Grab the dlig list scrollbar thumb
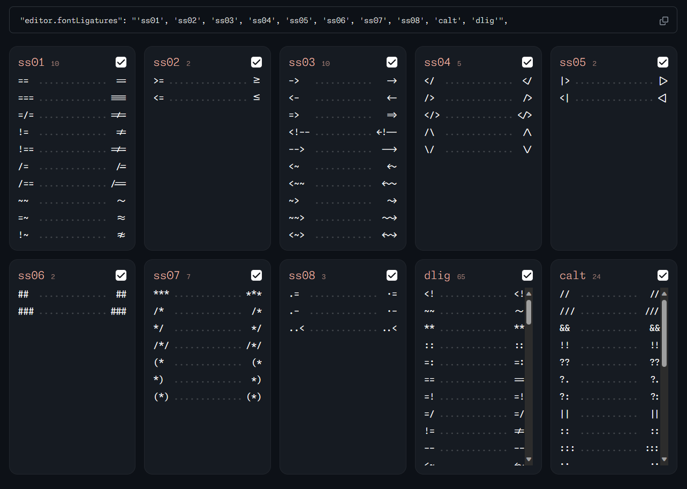This screenshot has height=489, width=687. (x=529, y=312)
